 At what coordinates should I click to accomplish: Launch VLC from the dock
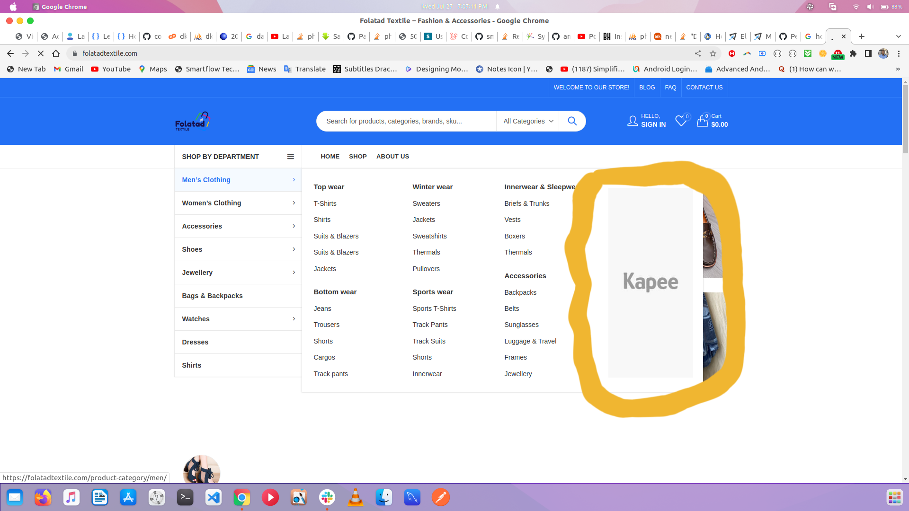[x=355, y=497]
